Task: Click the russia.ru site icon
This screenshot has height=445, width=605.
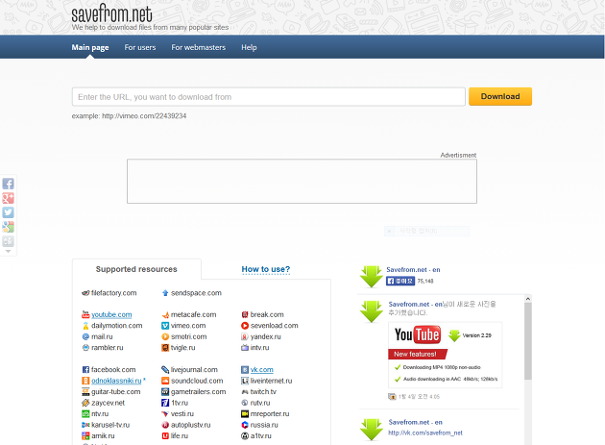Action: coord(245,425)
